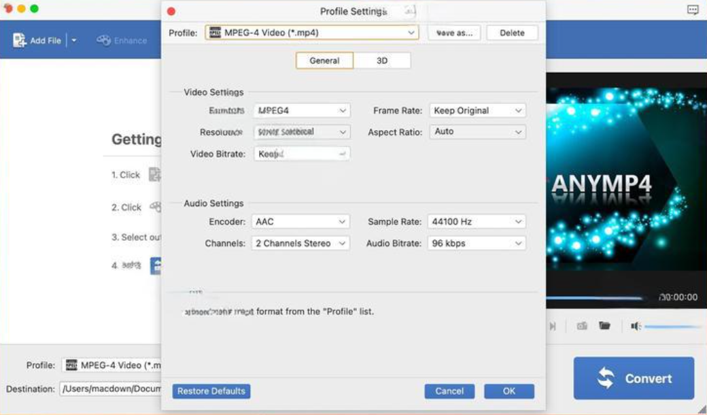Viewport: 707px width, 415px height.
Task: Click the Audio Settings section heading
Action: [x=213, y=203]
